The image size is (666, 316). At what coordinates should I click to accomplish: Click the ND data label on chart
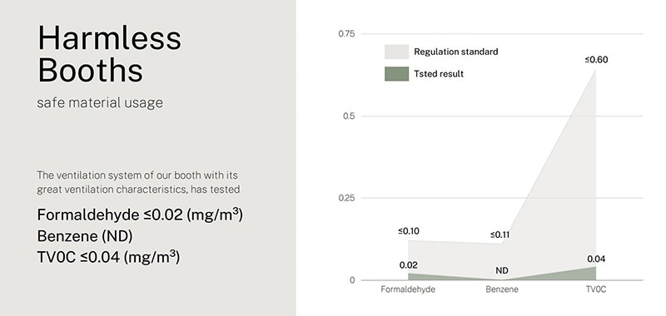point(502,270)
